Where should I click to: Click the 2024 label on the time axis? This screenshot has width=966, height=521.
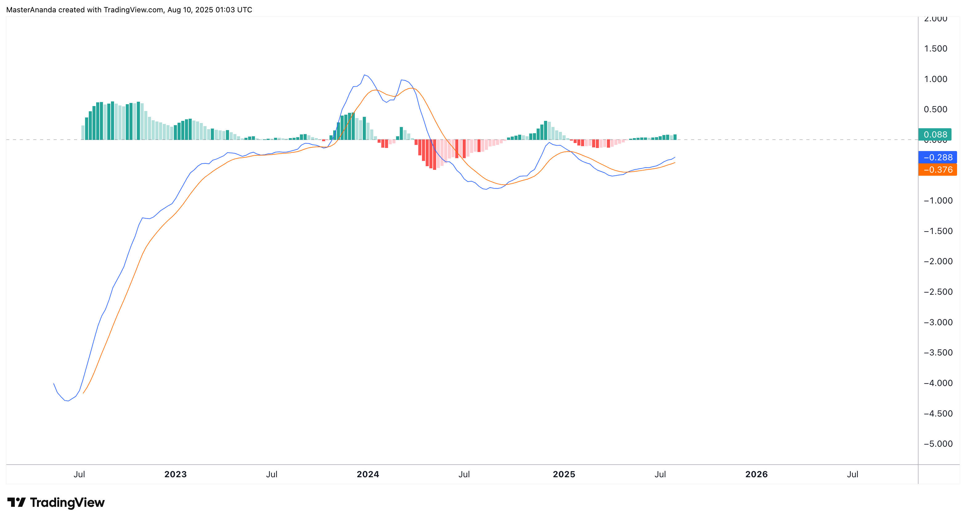tap(368, 474)
